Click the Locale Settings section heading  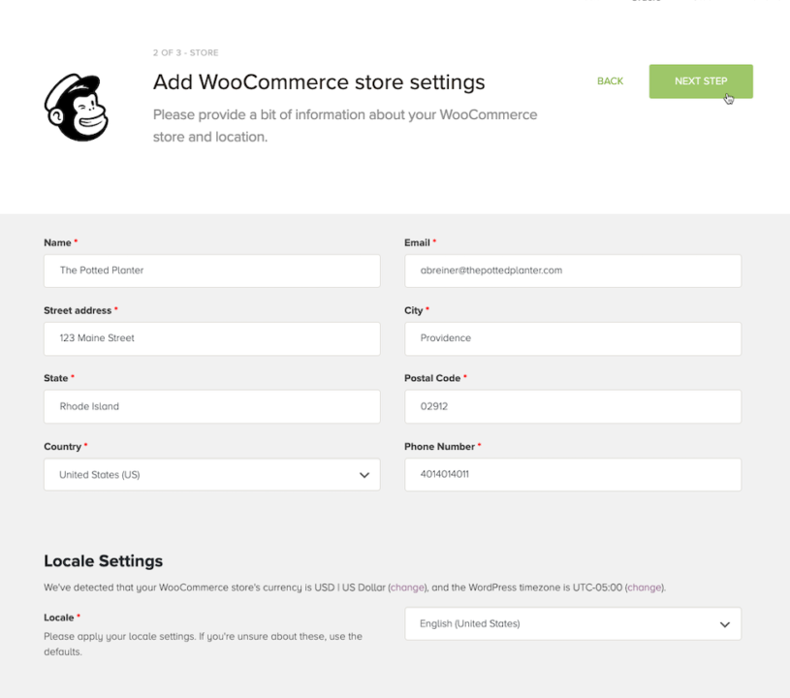pos(103,560)
